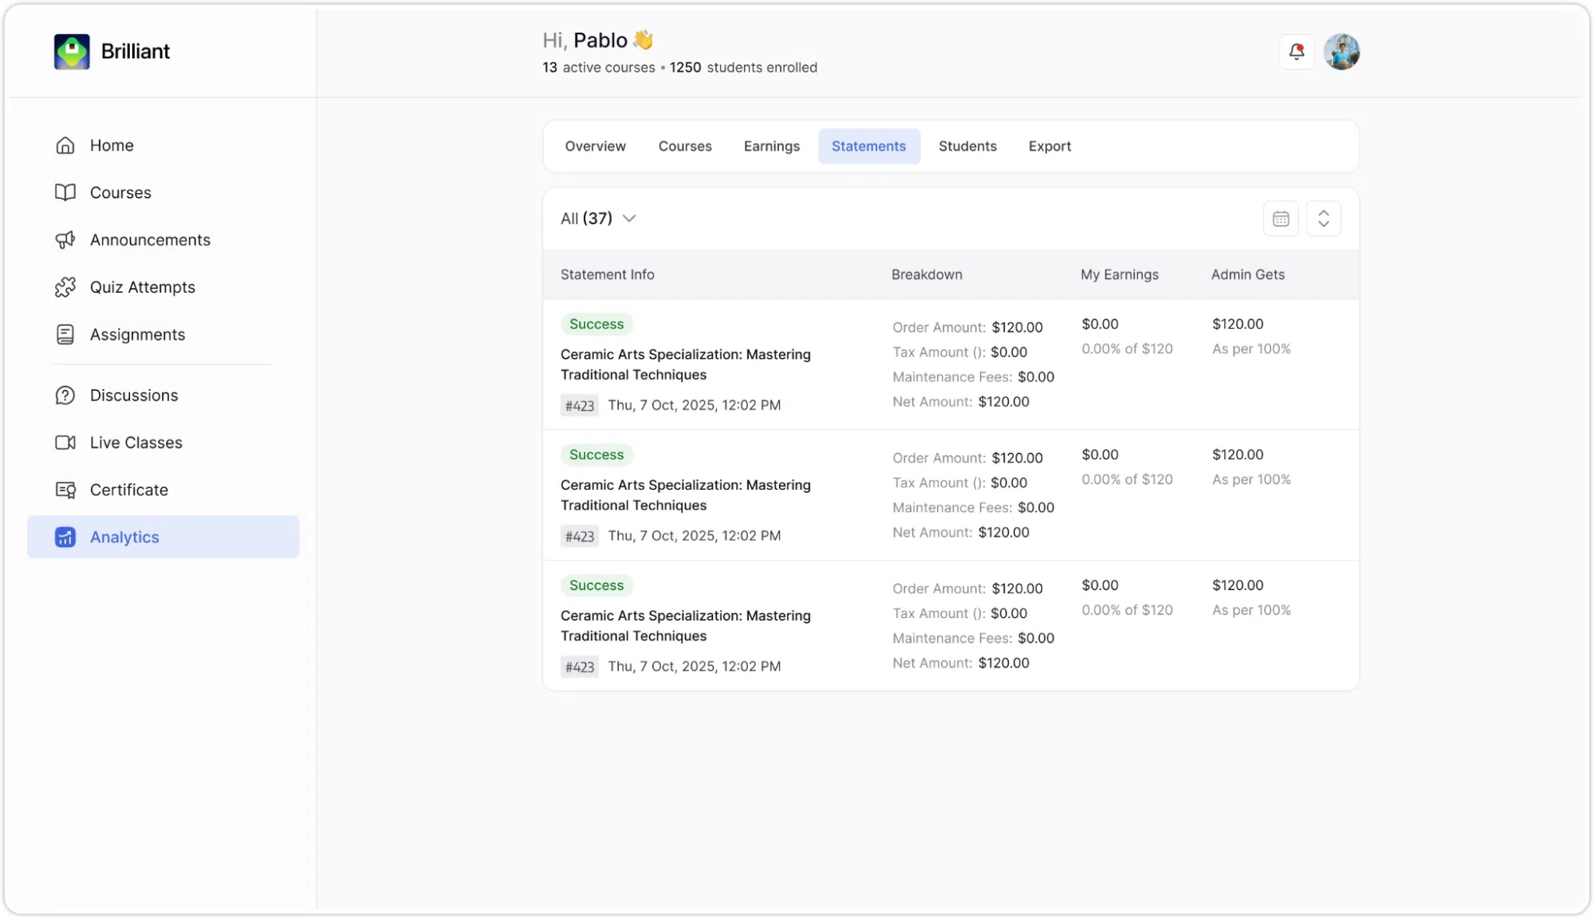Click the first statement's Success badge
1594x918 pixels.
coord(596,325)
